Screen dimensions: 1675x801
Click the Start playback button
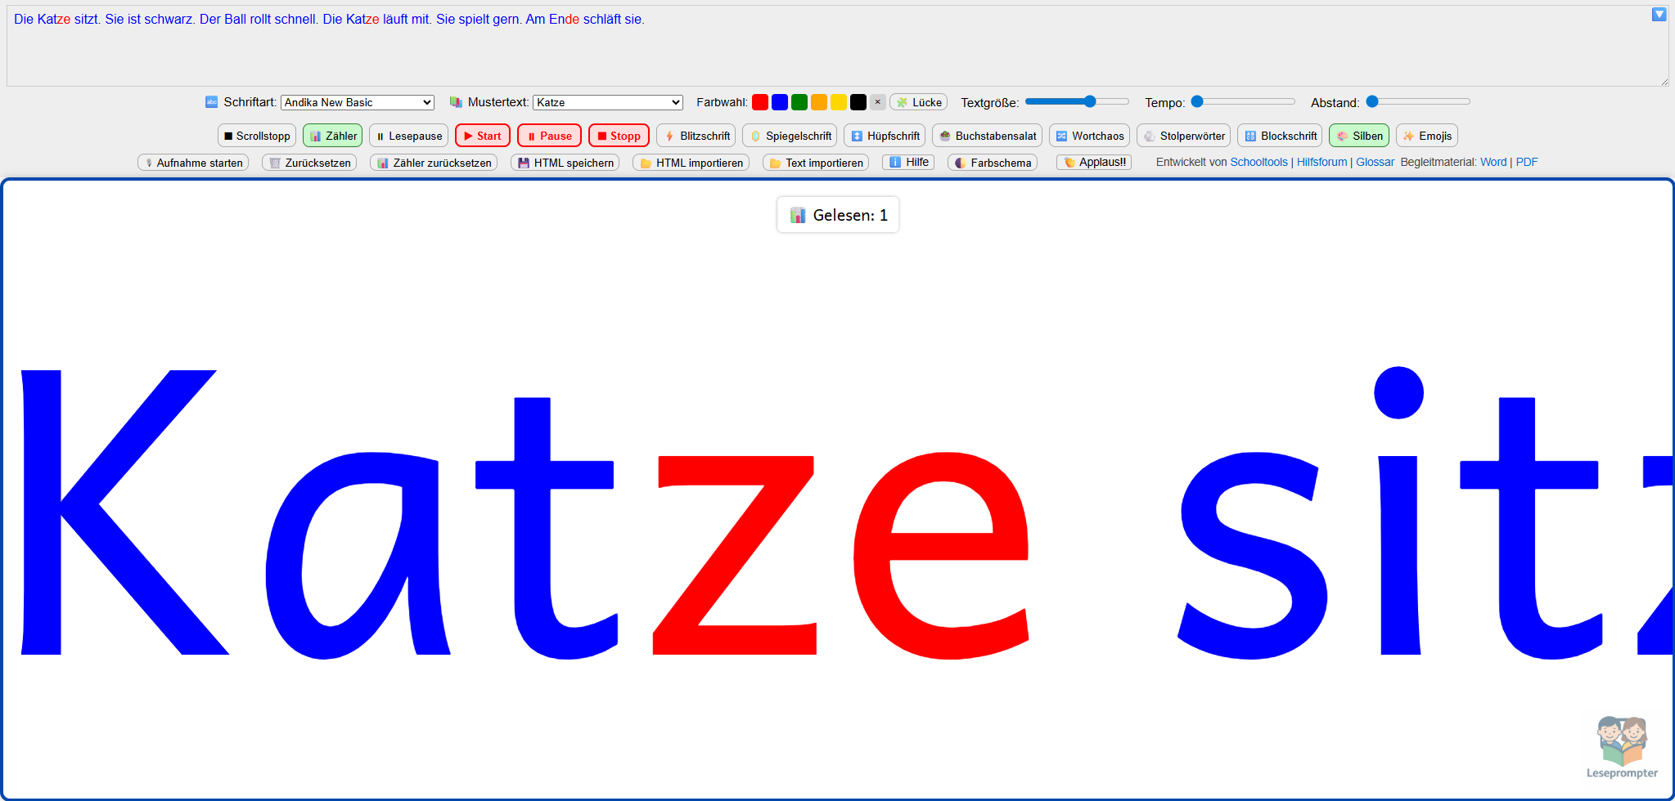click(482, 136)
